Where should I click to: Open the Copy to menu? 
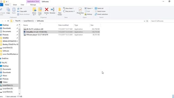click(x=40, y=11)
